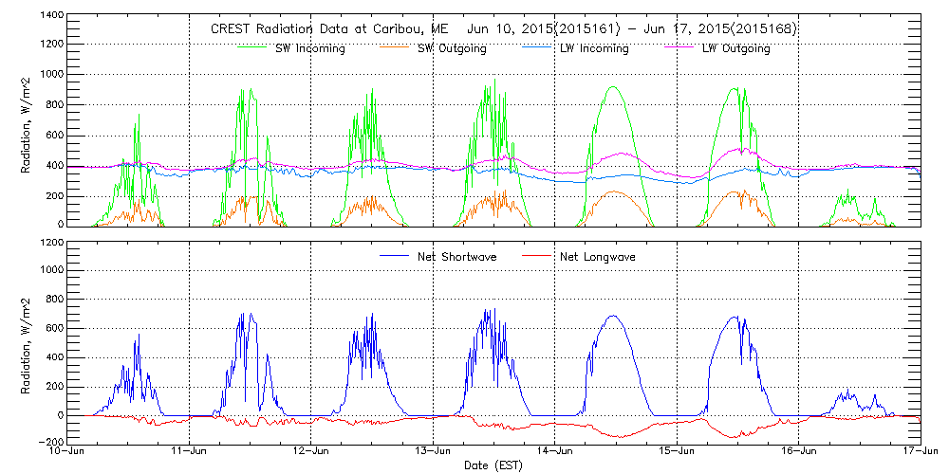Click the SW Incoming legend label
This screenshot has width=949, height=474.
[307, 49]
